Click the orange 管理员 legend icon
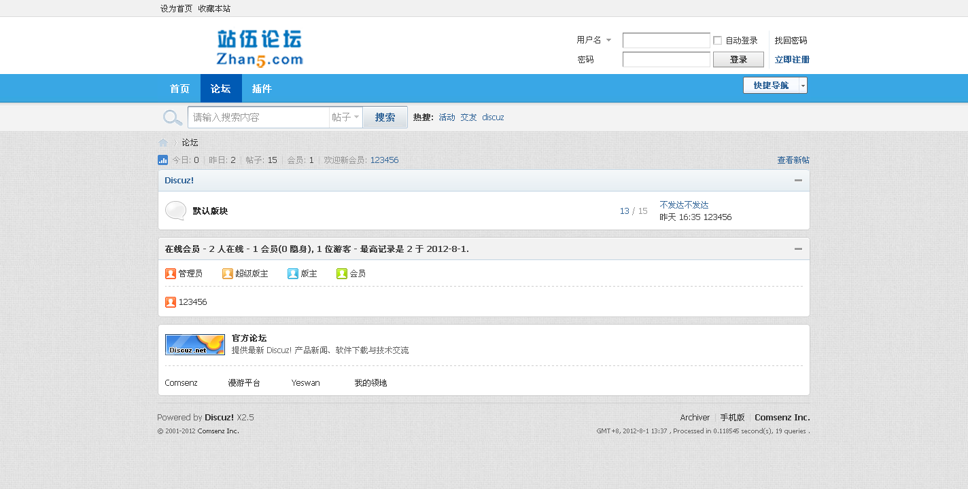Image resolution: width=968 pixels, height=489 pixels. (x=170, y=273)
